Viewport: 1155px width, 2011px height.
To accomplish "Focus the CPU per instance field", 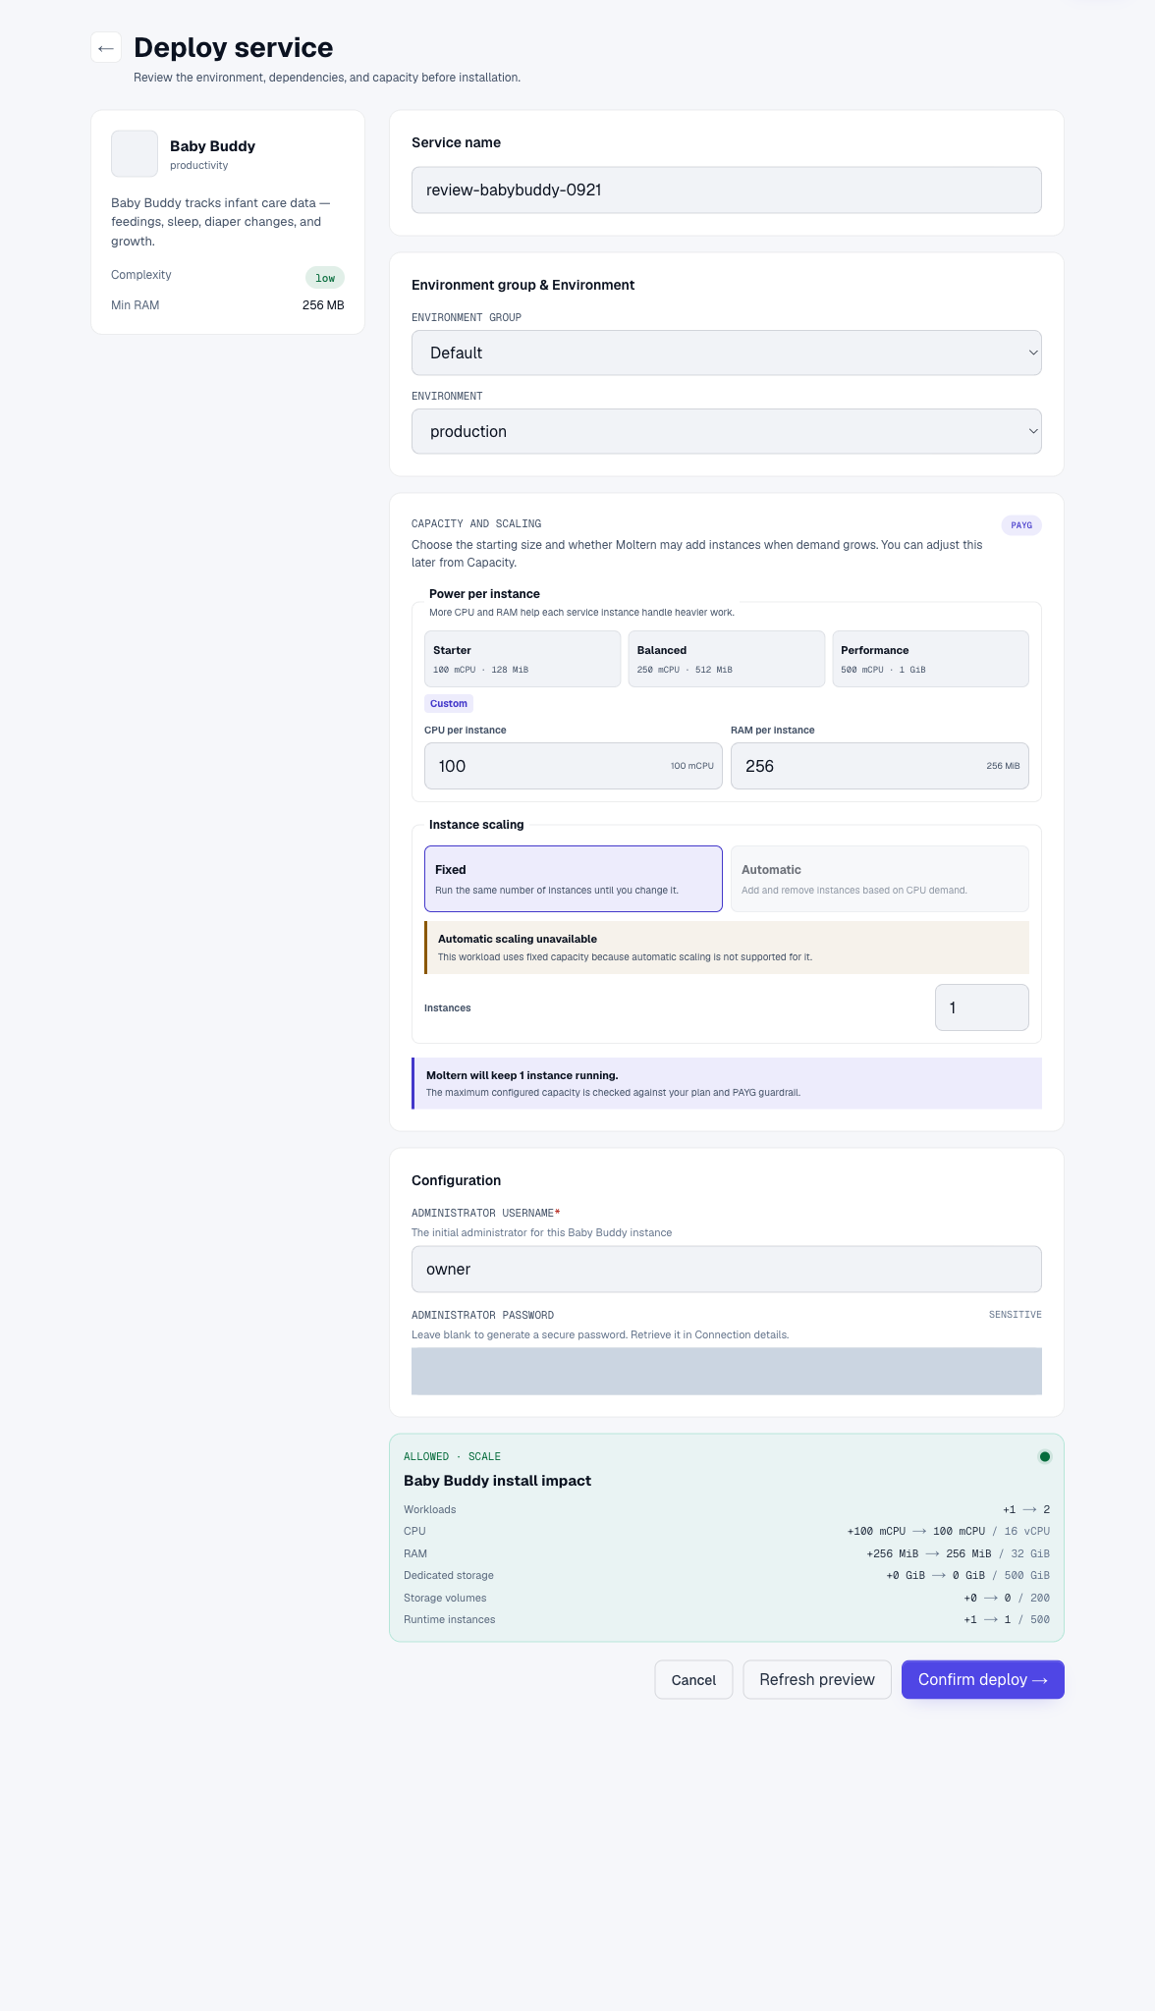I will 574,766.
